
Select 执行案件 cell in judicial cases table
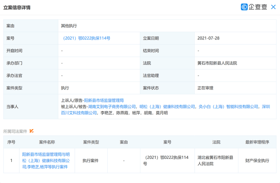[91, 161]
